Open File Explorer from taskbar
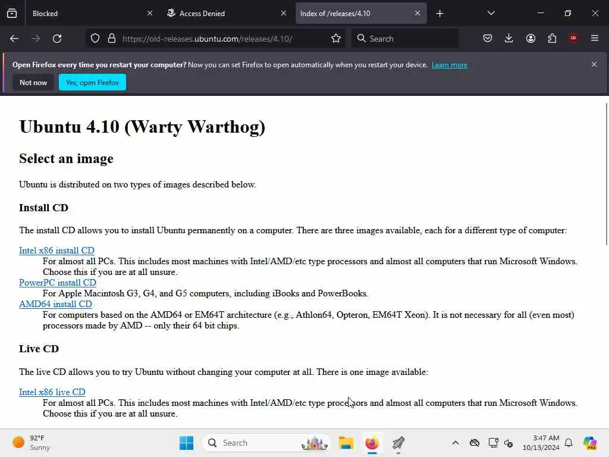This screenshot has height=457, width=609. click(x=346, y=443)
